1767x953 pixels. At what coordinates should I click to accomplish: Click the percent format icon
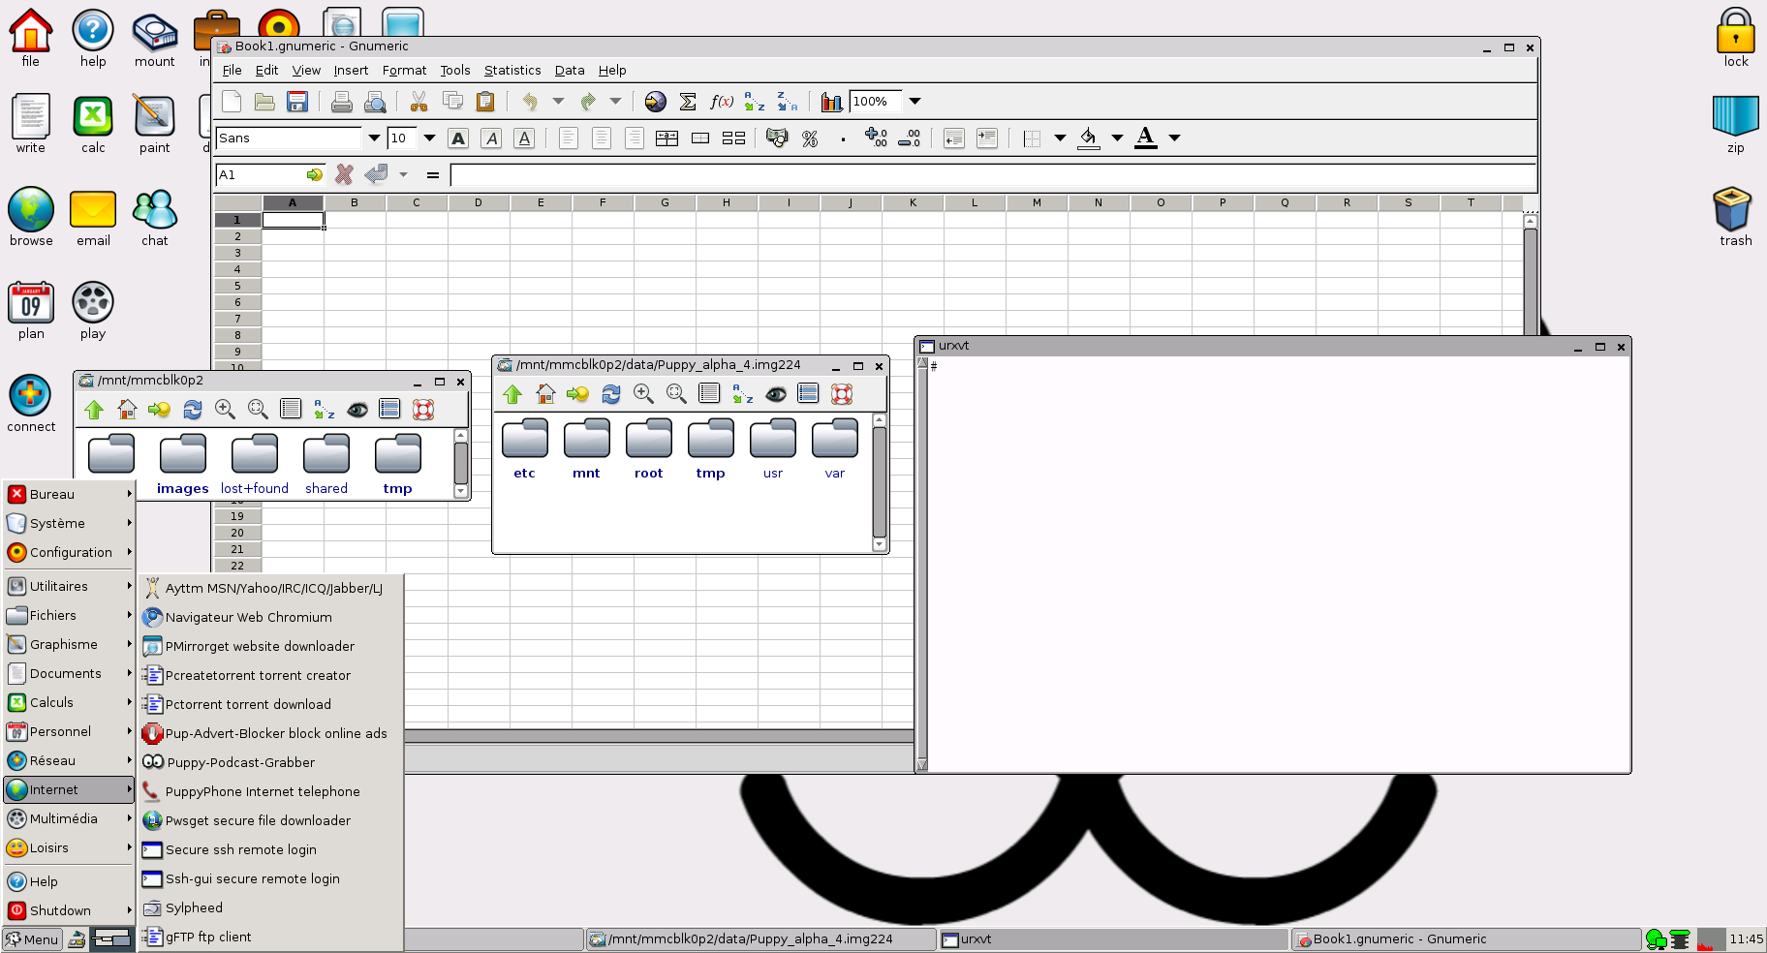click(x=810, y=138)
